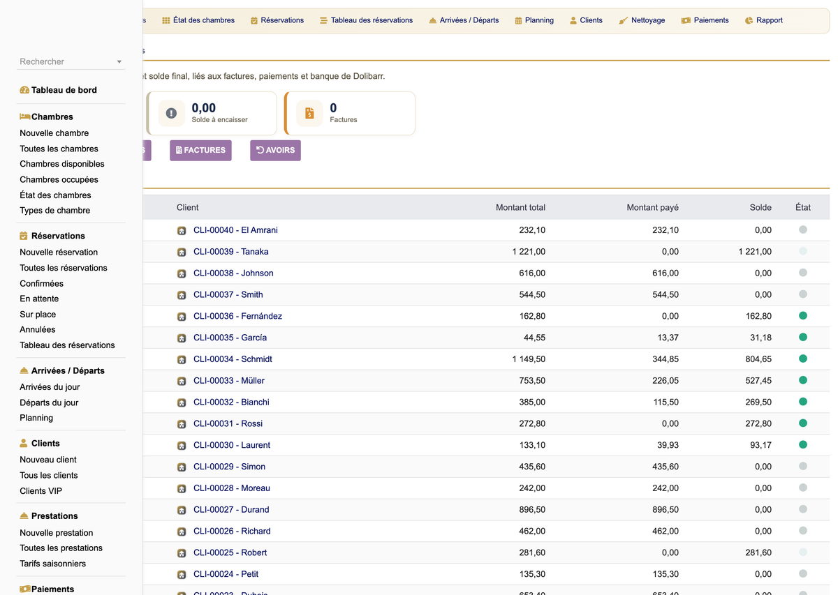Click the calendar-check icon of Réservations top tab
838x595 pixels.
pyautogui.click(x=254, y=20)
